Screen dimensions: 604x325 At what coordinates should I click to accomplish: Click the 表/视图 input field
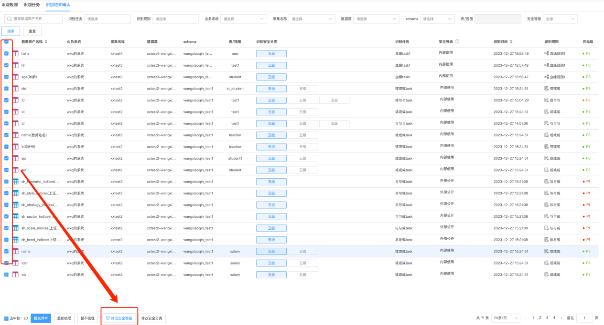click(x=498, y=19)
